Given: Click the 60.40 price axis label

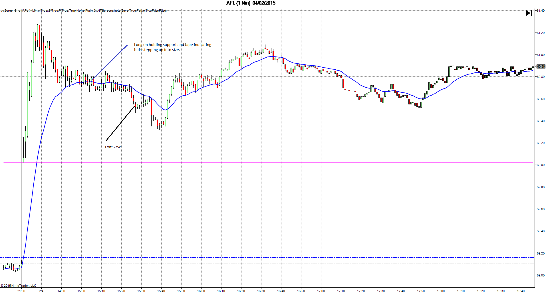Looking at the screenshot, I should click(541, 121).
